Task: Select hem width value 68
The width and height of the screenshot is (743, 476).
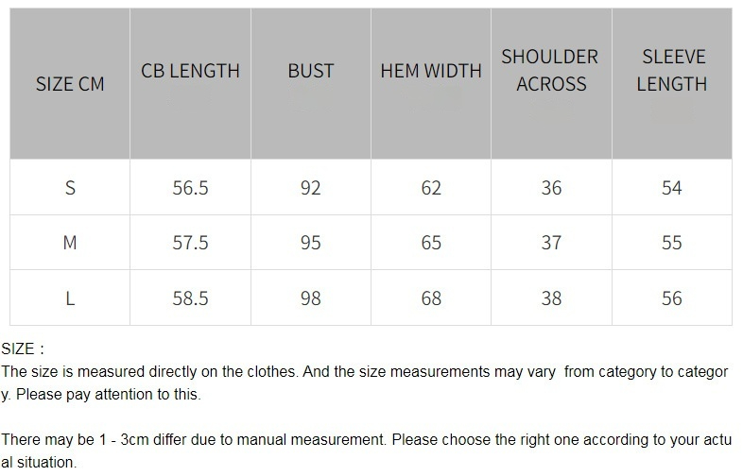Action: [431, 298]
